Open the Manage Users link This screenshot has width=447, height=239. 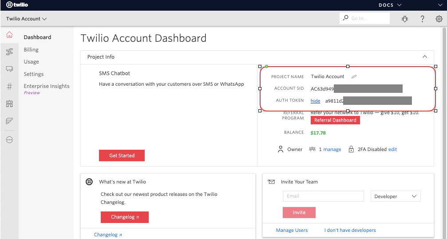pyautogui.click(x=292, y=230)
